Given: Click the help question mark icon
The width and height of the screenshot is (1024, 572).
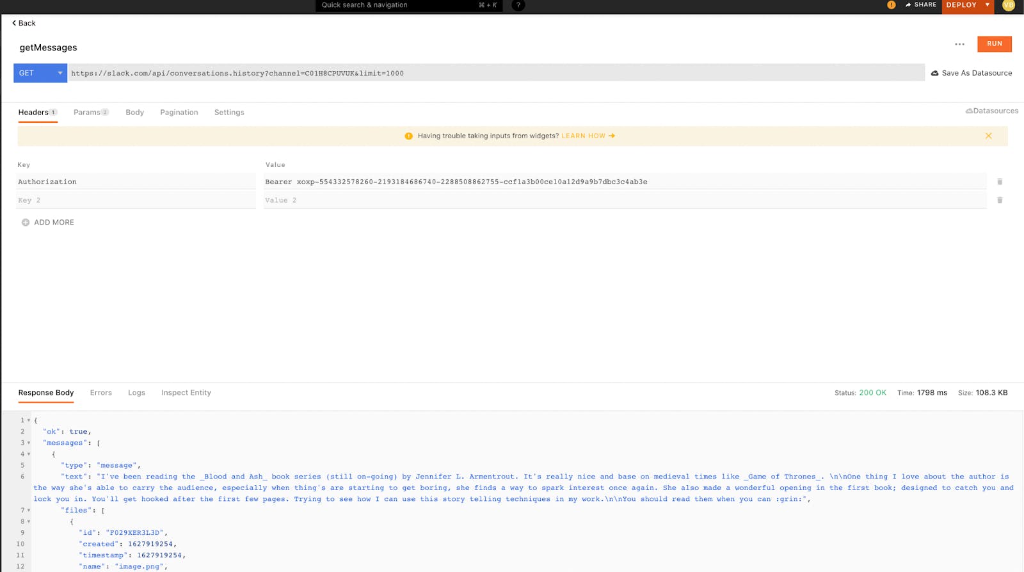Looking at the screenshot, I should (518, 5).
